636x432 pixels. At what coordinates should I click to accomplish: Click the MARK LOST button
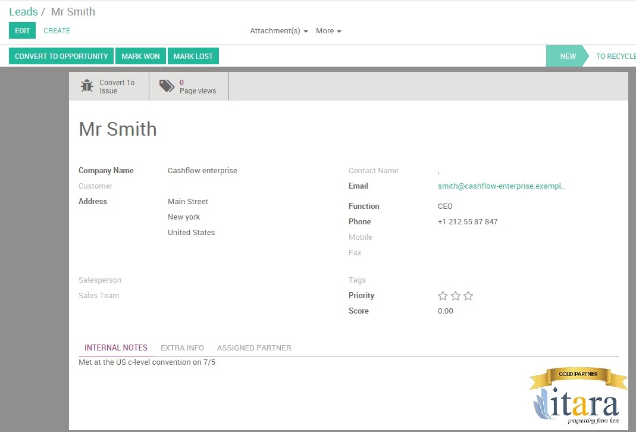pyautogui.click(x=193, y=56)
